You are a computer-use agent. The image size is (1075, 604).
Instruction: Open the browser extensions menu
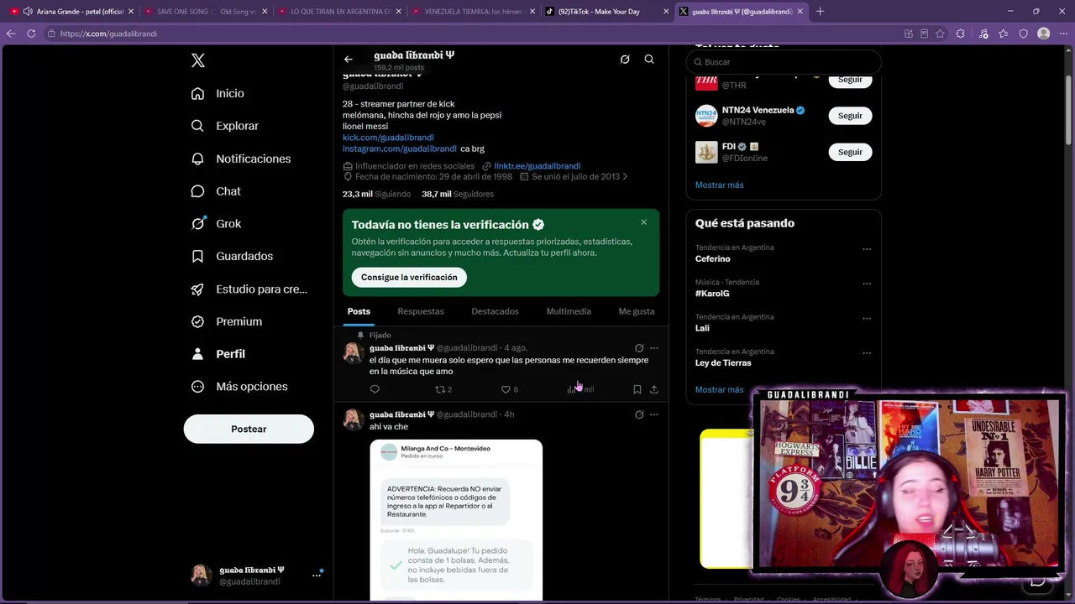tap(961, 34)
